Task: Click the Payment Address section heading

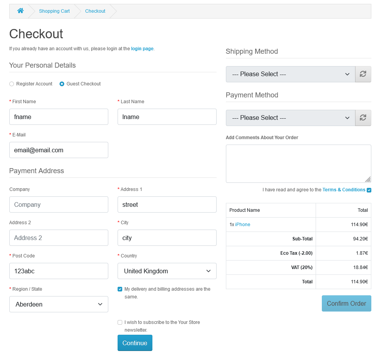Action: coord(36,171)
